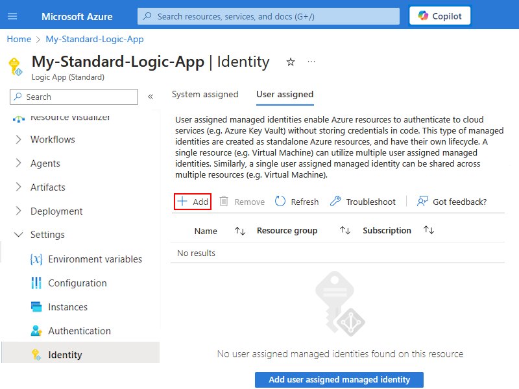This screenshot has height=389, width=519.
Task: Click the Got feedback? label
Action: (460, 202)
